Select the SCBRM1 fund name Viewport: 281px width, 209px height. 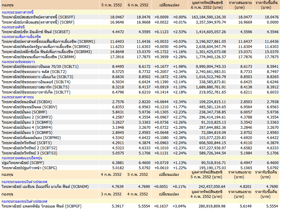[x=48, y=42]
